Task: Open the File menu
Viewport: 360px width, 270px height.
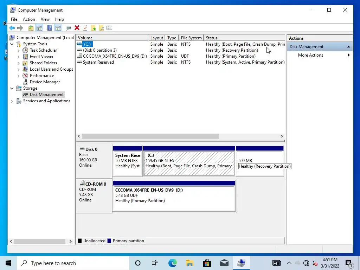Action: coord(14,19)
